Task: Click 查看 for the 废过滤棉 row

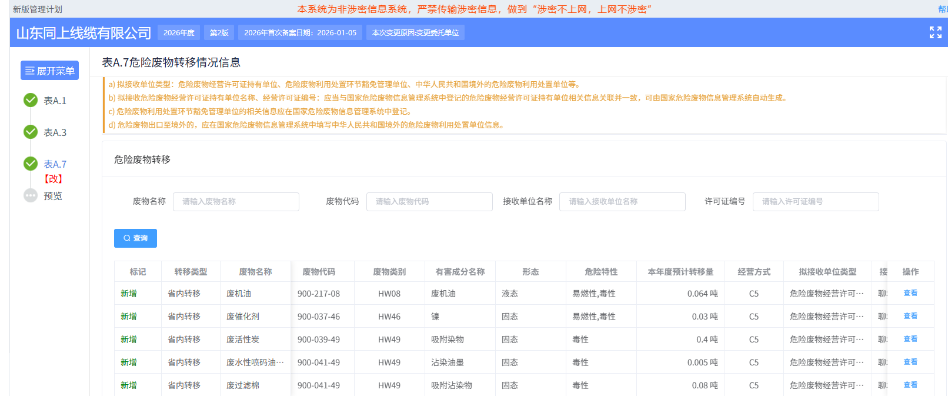Action: click(910, 385)
